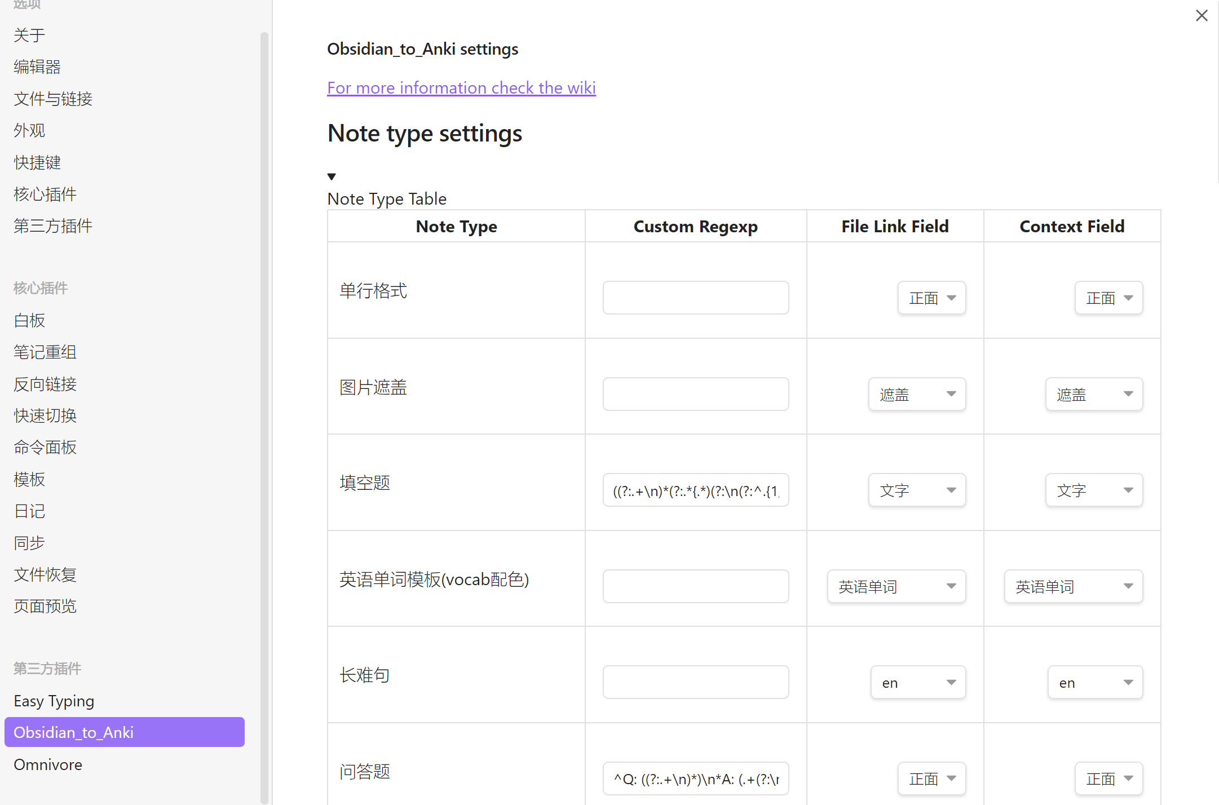Open Context Field dropdown for 图片遮盖

click(x=1094, y=394)
